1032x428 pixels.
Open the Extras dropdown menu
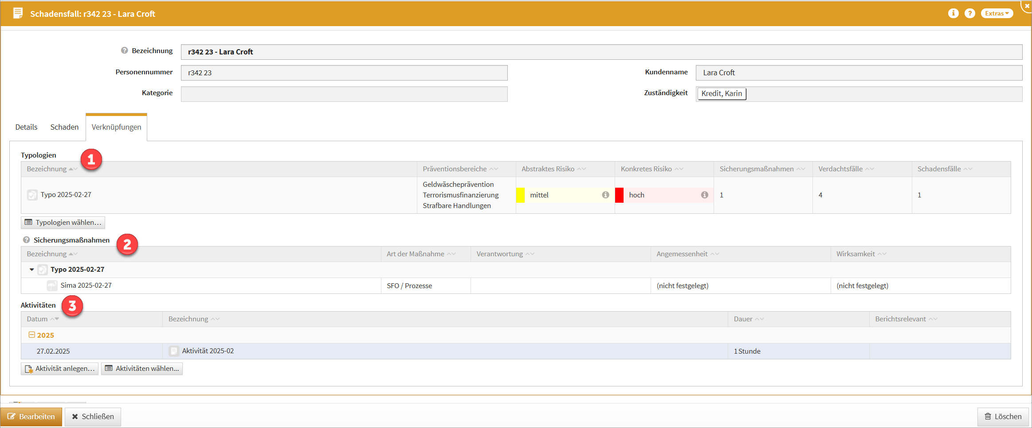tap(997, 13)
